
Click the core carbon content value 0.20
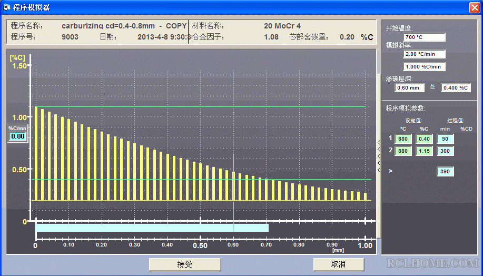pos(347,37)
